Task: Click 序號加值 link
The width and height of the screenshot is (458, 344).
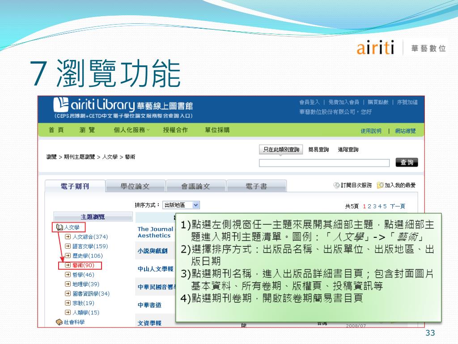Action: click(x=407, y=102)
